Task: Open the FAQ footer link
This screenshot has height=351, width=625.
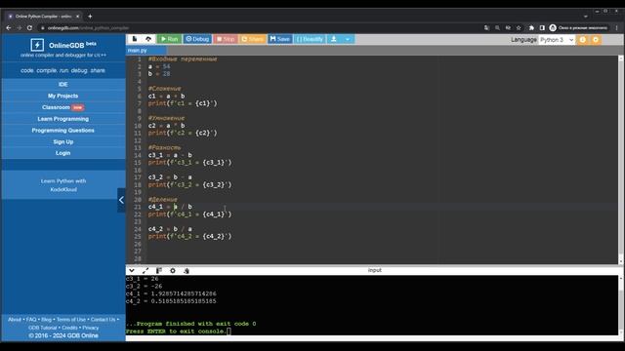Action: pos(31,320)
